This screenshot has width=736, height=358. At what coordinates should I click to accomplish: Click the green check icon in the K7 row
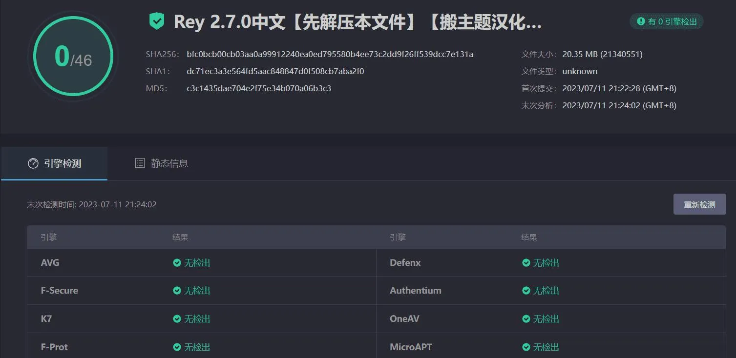177,319
